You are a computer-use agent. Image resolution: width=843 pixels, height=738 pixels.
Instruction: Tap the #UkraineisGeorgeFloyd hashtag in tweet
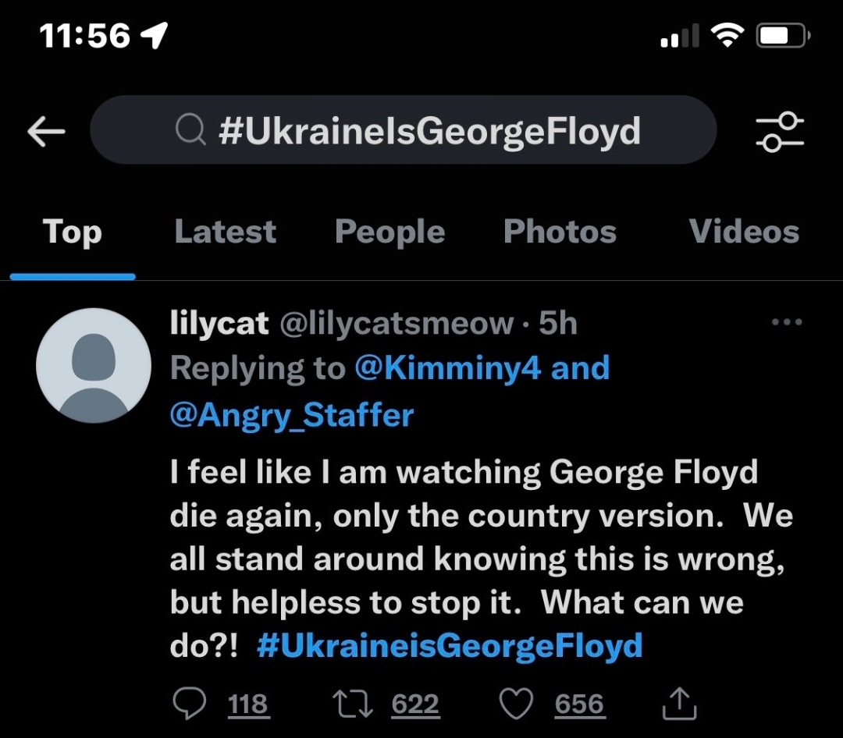[449, 646]
